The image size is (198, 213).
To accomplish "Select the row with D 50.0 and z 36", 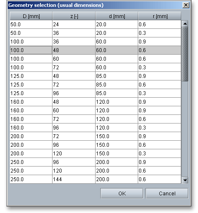I will 96,33.
